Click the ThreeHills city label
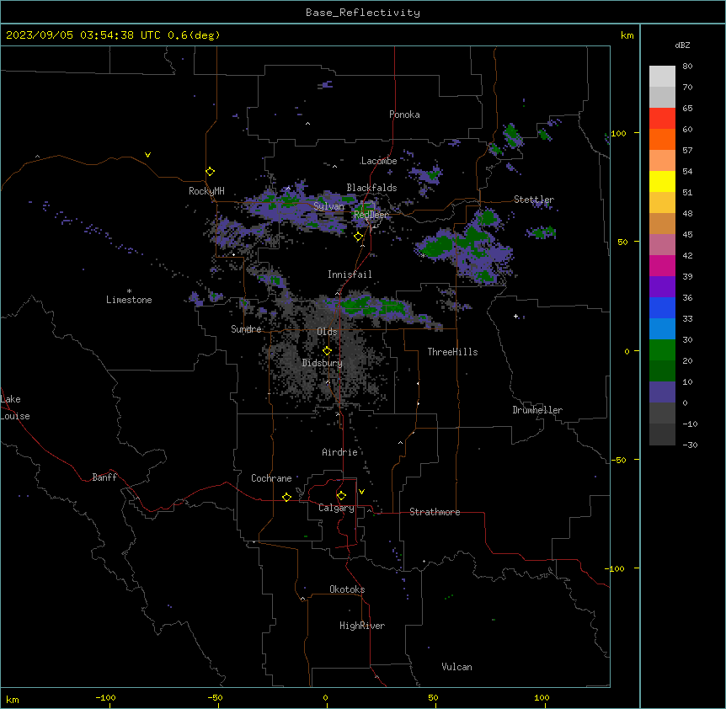The height and width of the screenshot is (709, 726). 452,352
